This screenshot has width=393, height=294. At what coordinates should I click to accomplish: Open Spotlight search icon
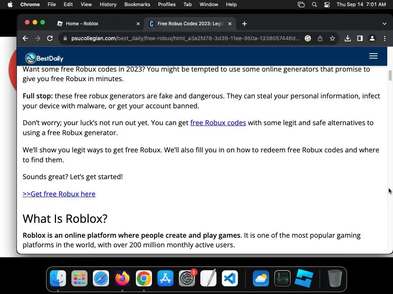(314, 5)
